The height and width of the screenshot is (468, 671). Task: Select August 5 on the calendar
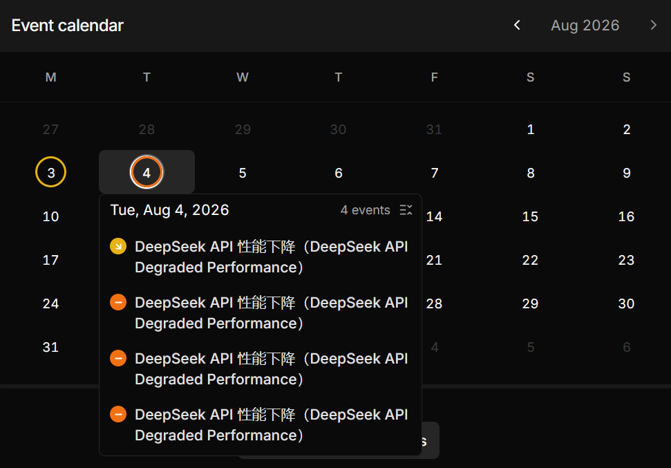[x=243, y=173]
